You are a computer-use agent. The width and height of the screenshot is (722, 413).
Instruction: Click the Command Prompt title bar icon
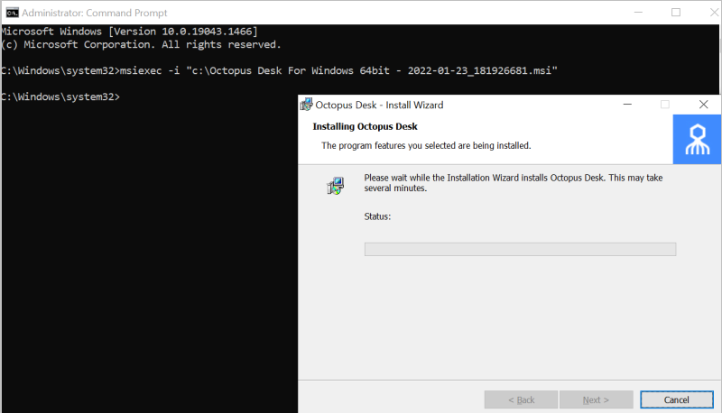(x=13, y=13)
